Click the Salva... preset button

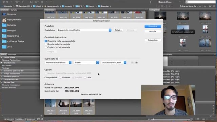point(118,30)
